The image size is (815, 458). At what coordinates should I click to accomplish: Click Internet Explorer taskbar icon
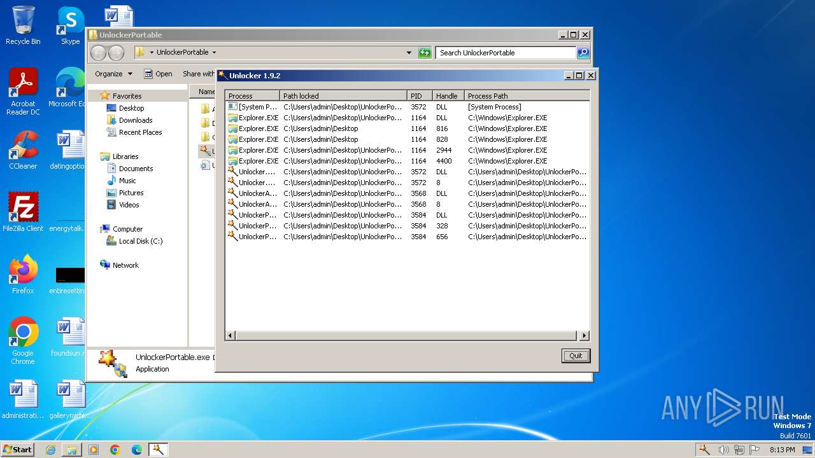[50, 450]
